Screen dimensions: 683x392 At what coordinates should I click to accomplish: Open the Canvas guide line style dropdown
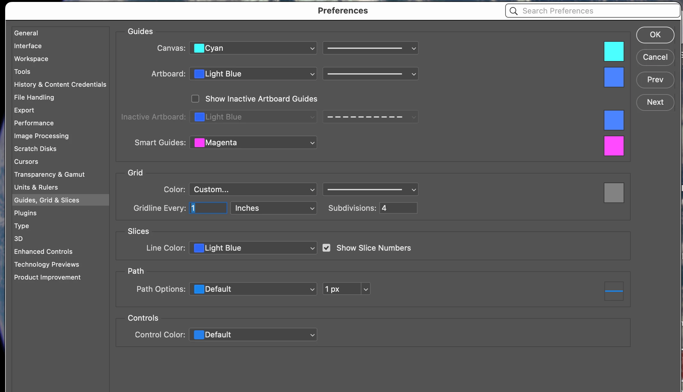370,48
